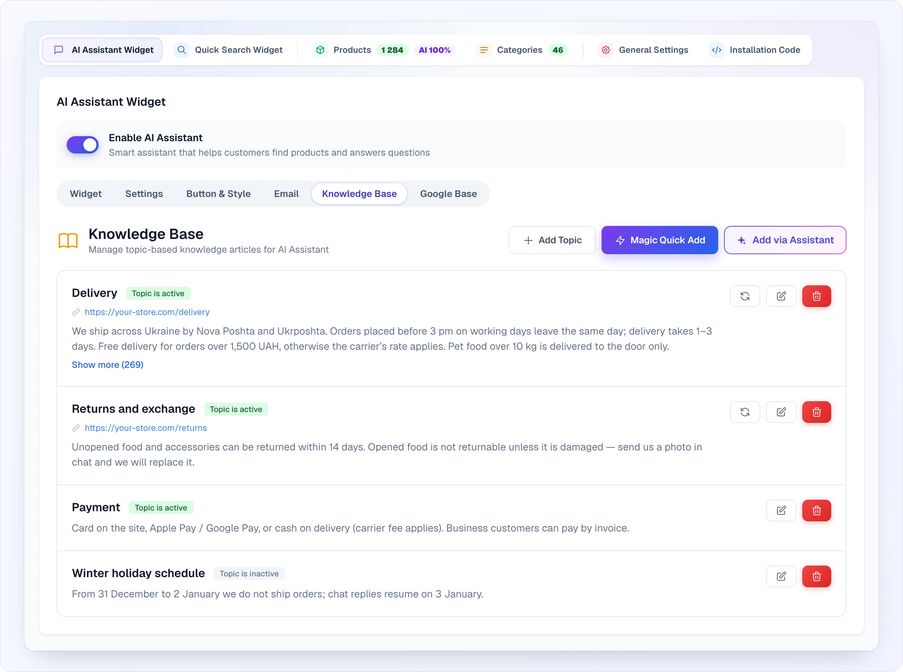Screen dimensions: 903x672
Task: Edit the Returns and exchange topic
Action: click(781, 412)
